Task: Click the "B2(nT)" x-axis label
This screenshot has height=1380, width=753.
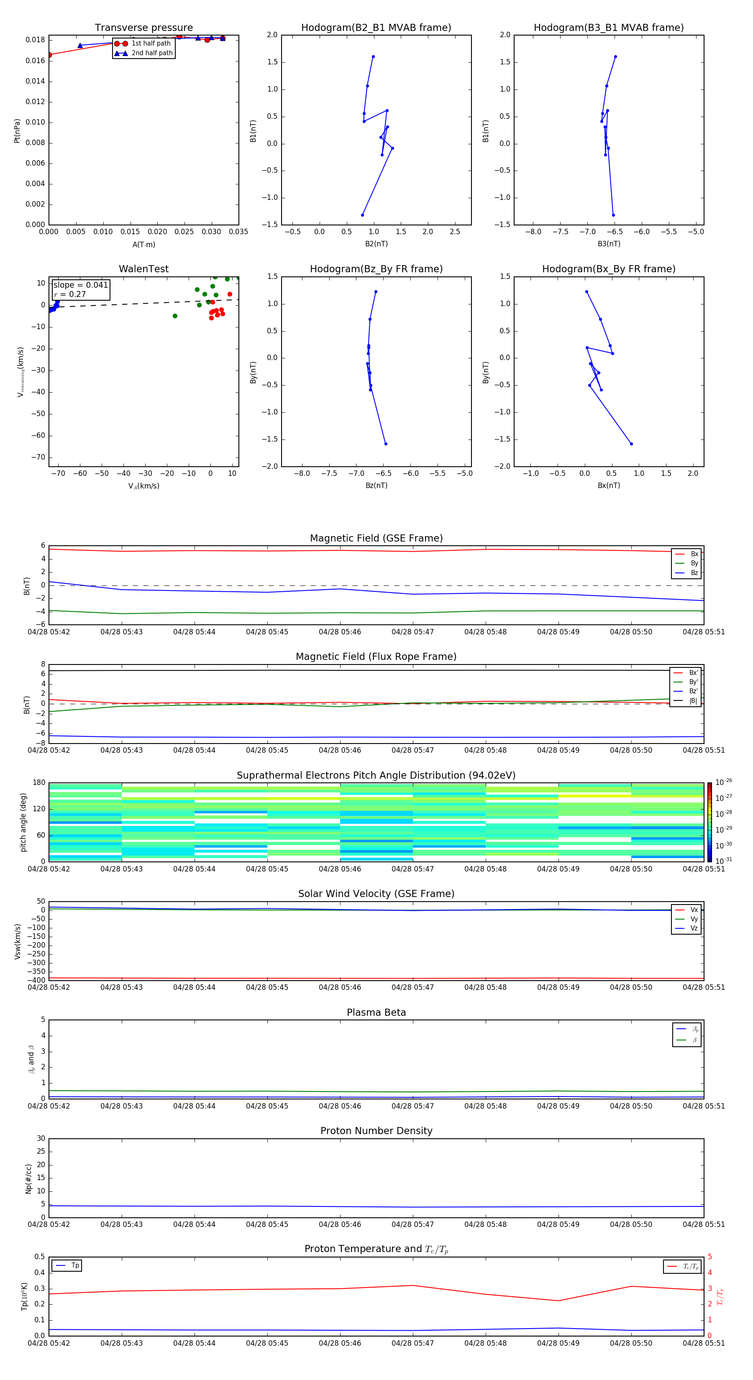Action: pos(376,244)
